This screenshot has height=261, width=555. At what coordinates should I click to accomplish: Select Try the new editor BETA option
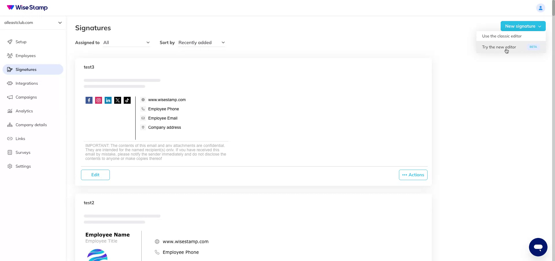pyautogui.click(x=499, y=47)
